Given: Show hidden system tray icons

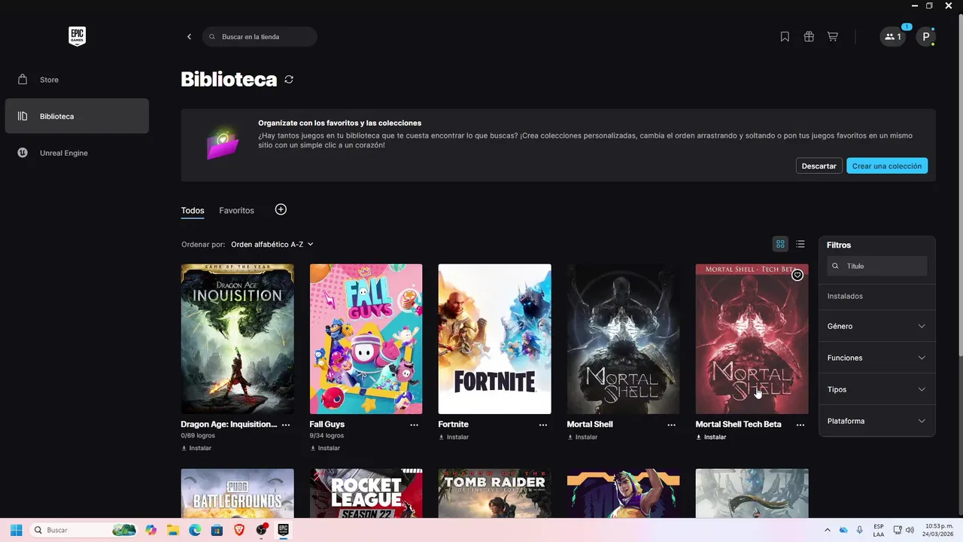Looking at the screenshot, I should click(828, 530).
